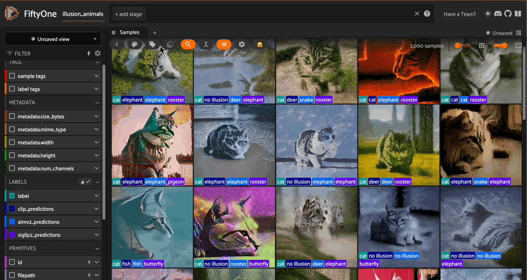Expand the label tags row chevron
527x280 pixels.
tap(96, 89)
